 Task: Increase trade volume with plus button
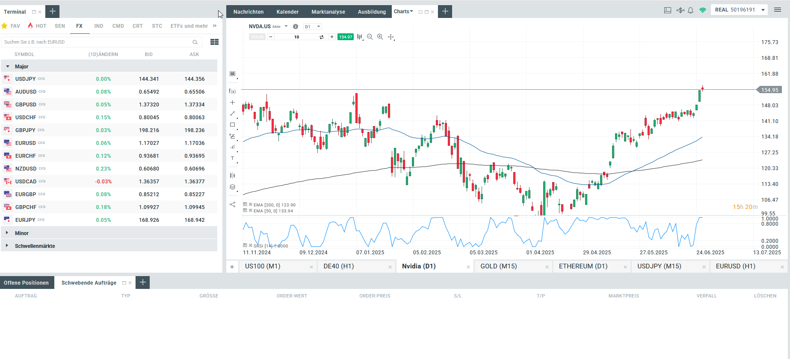332,37
